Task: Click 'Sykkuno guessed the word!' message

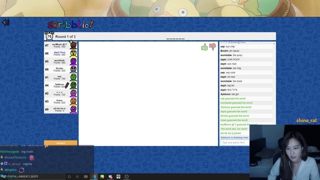Action: [x=235, y=107]
